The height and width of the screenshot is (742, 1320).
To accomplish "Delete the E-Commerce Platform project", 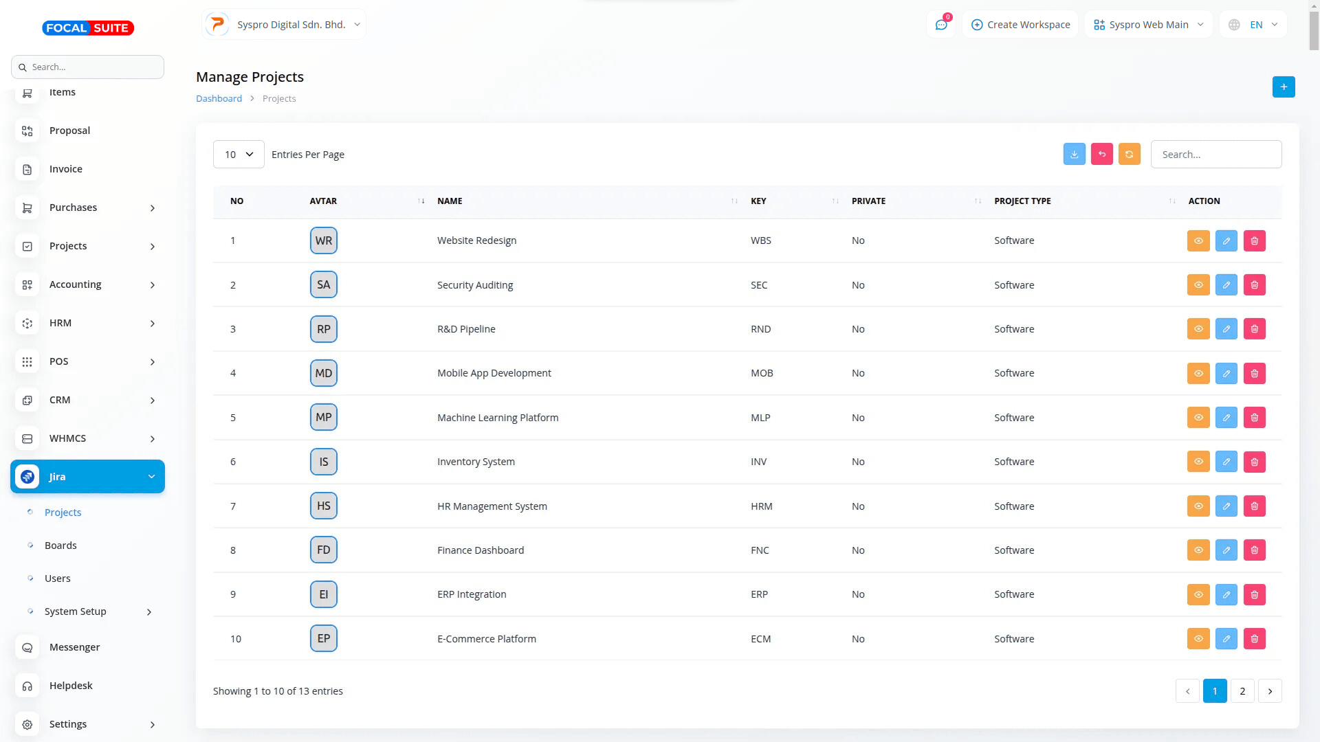I will click(1254, 639).
